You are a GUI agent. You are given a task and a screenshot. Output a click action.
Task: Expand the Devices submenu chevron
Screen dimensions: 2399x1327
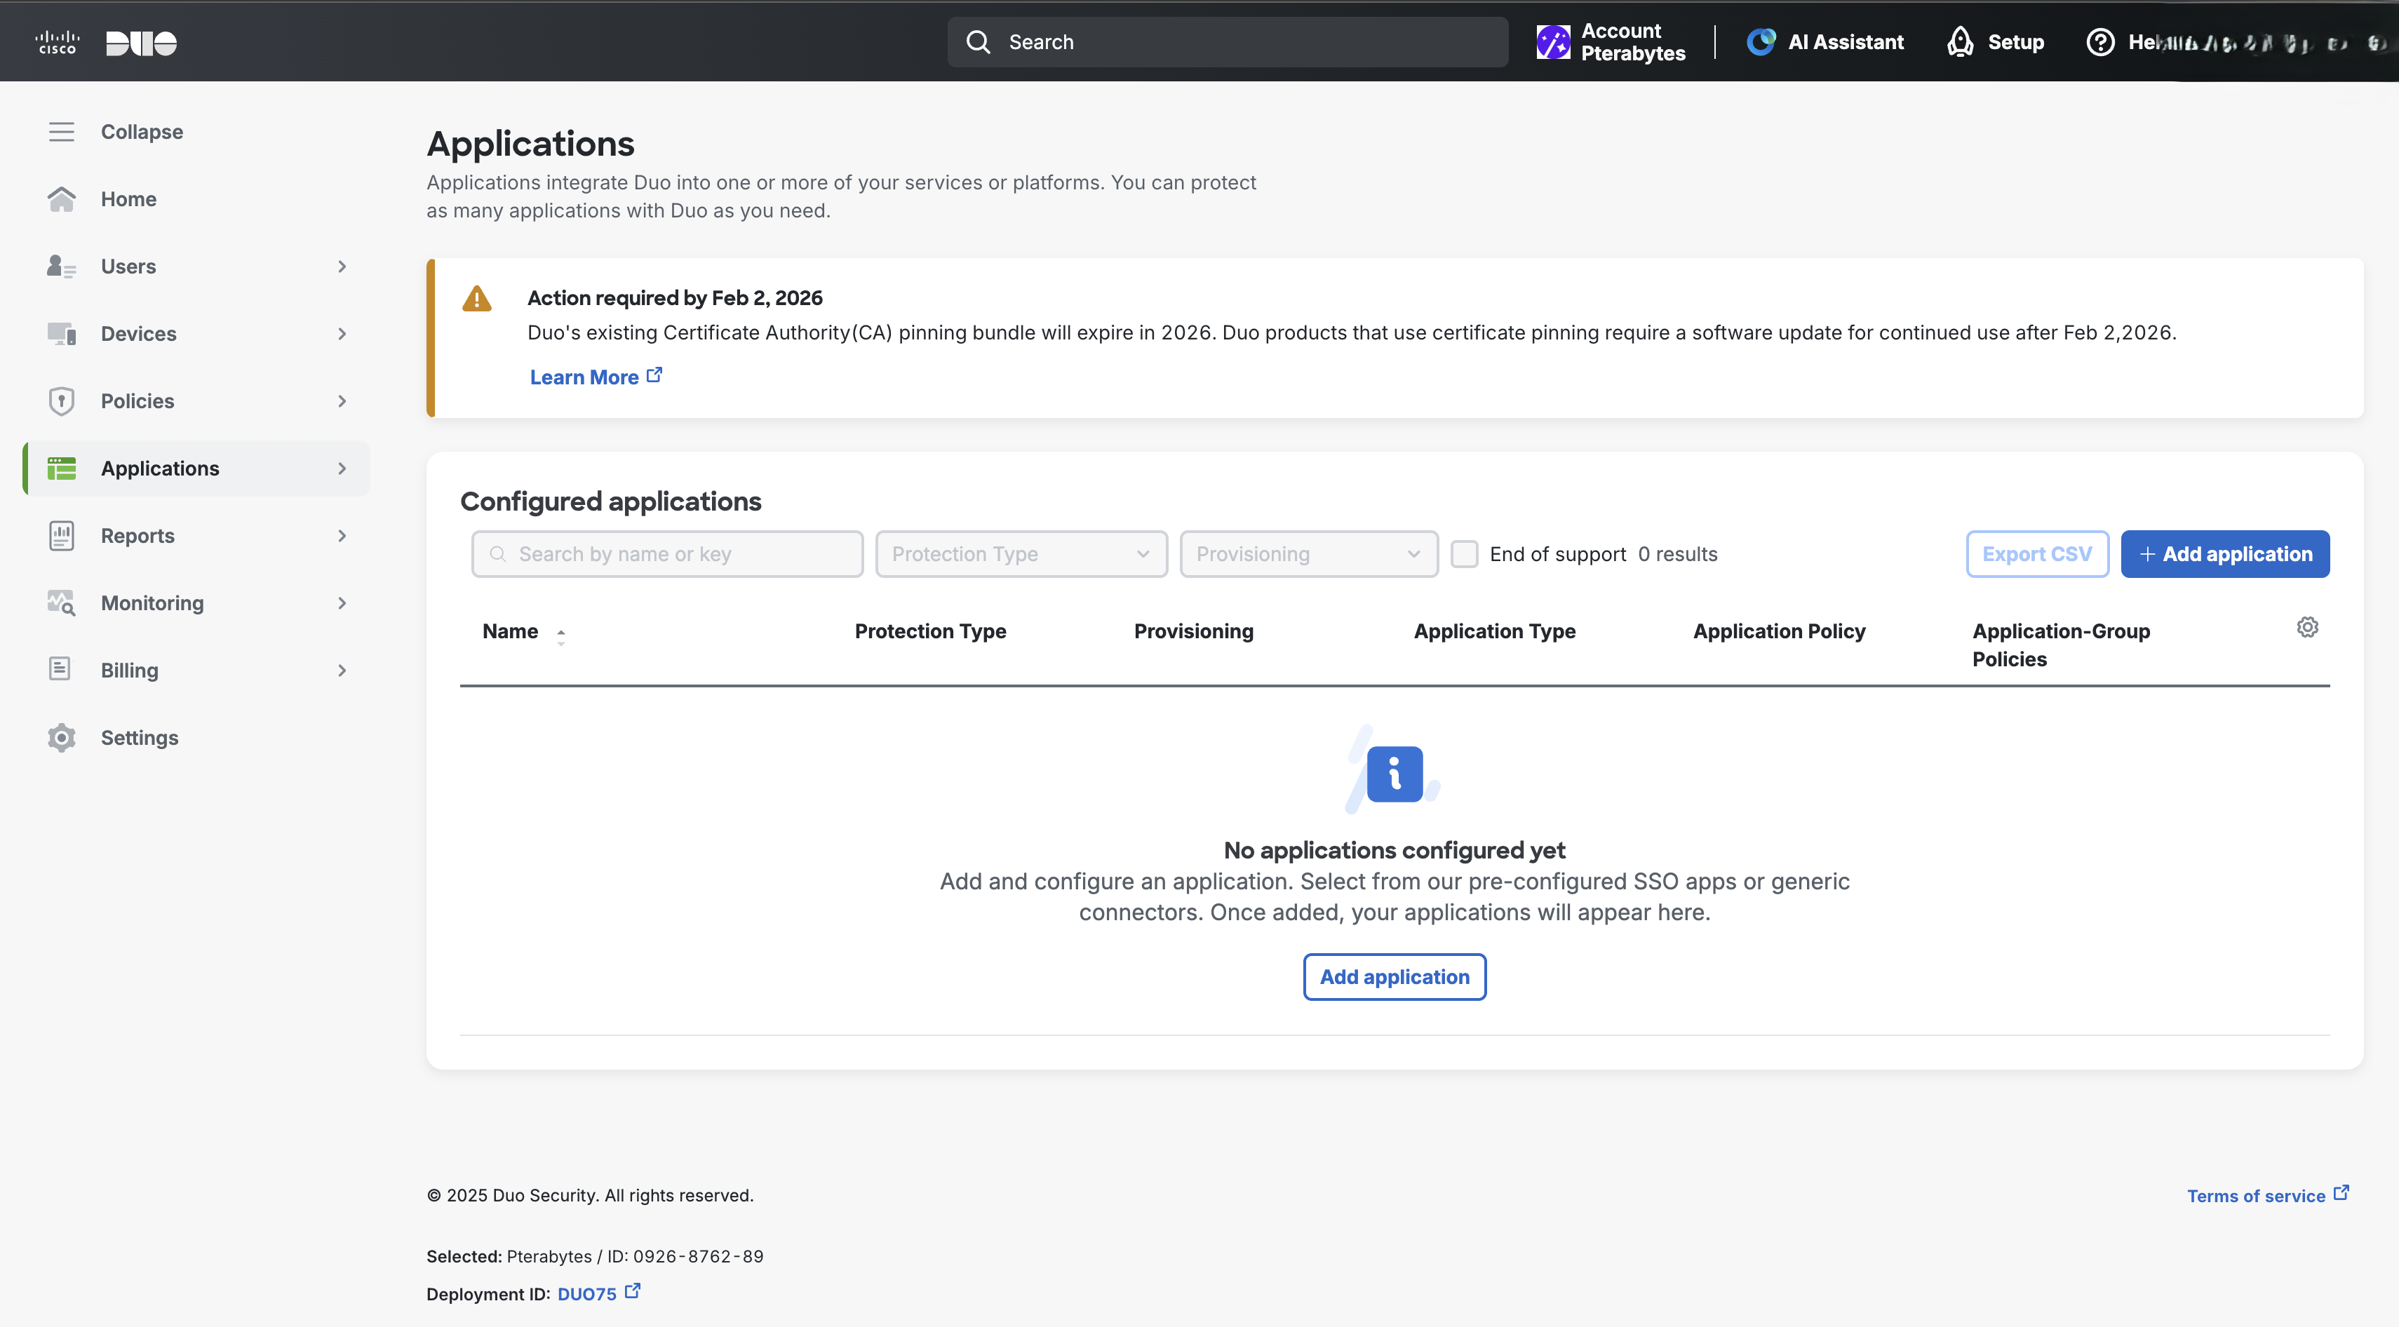click(x=342, y=333)
